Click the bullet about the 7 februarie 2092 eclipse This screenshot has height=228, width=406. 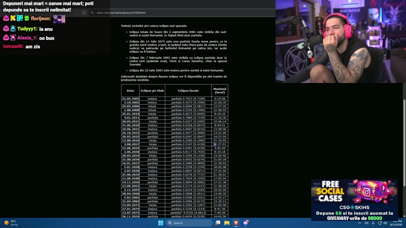178,61
